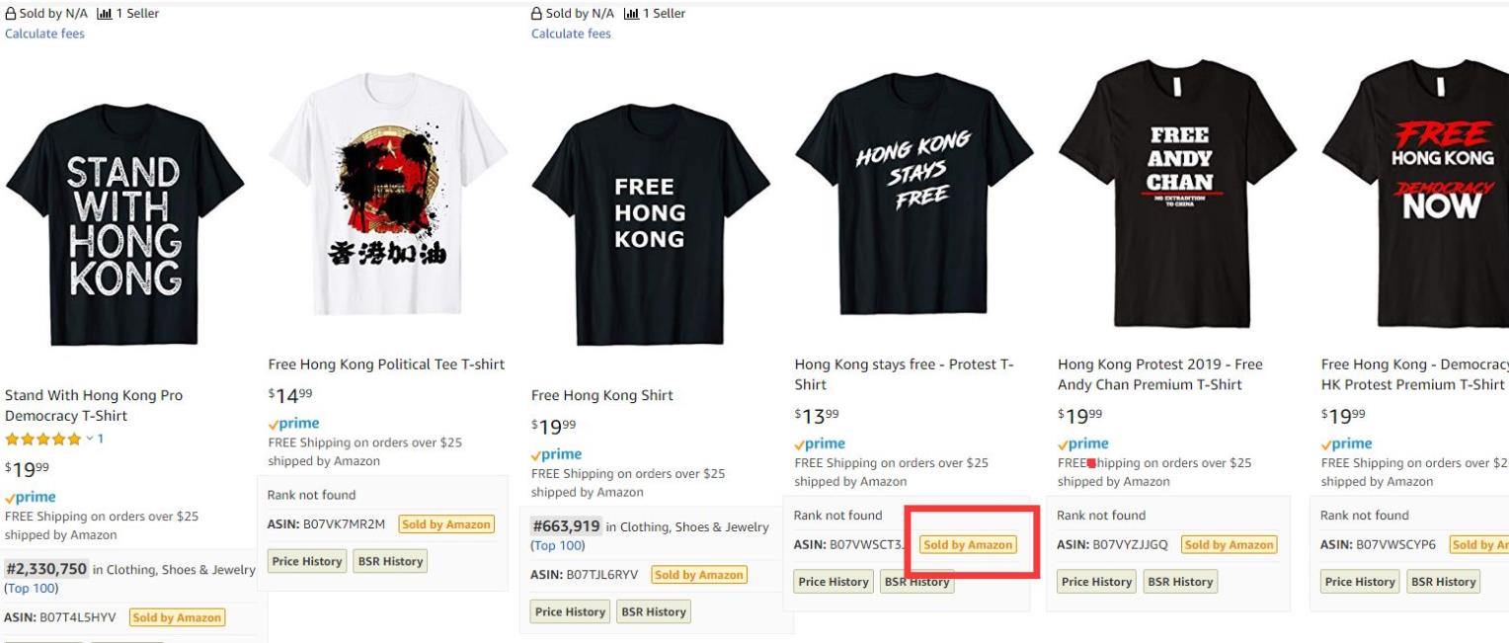1509x643 pixels.
Task: Click Prime badge under Free Hong Kong Shirt
Action: [x=557, y=454]
